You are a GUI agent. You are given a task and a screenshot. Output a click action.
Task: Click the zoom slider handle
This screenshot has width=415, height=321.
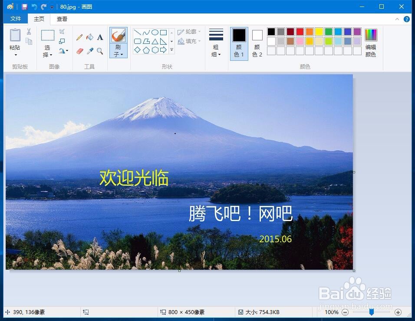(x=371, y=312)
